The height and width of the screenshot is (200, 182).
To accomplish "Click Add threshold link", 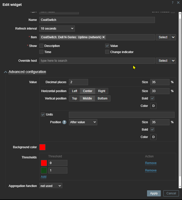I will (x=43, y=177).
